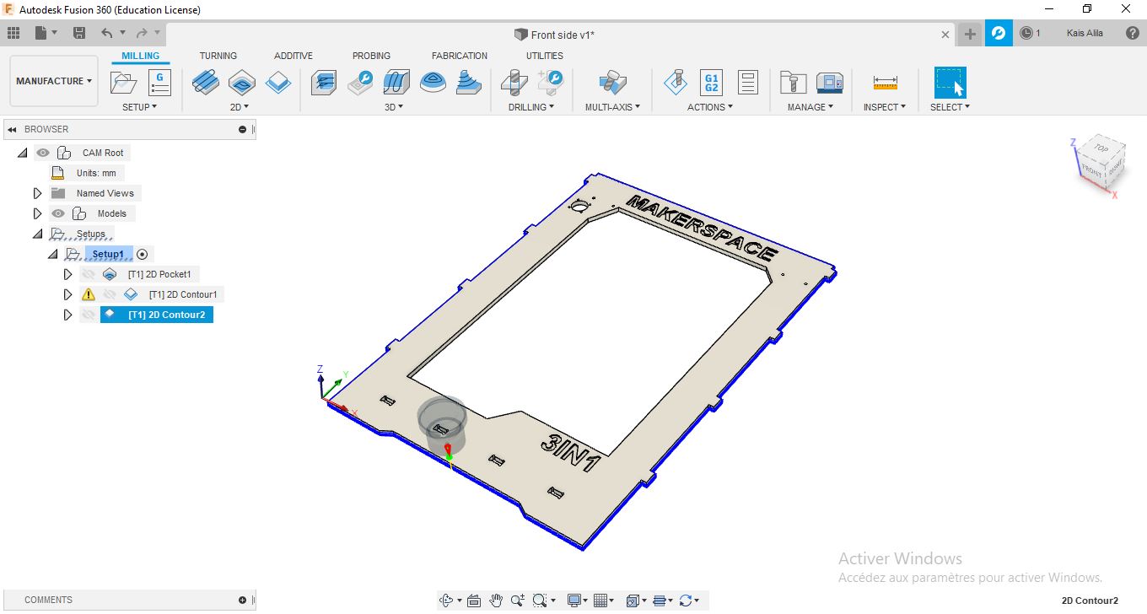Switch to the ADDITIVE tab
Viewport: 1147px width, 614px height.
(293, 56)
